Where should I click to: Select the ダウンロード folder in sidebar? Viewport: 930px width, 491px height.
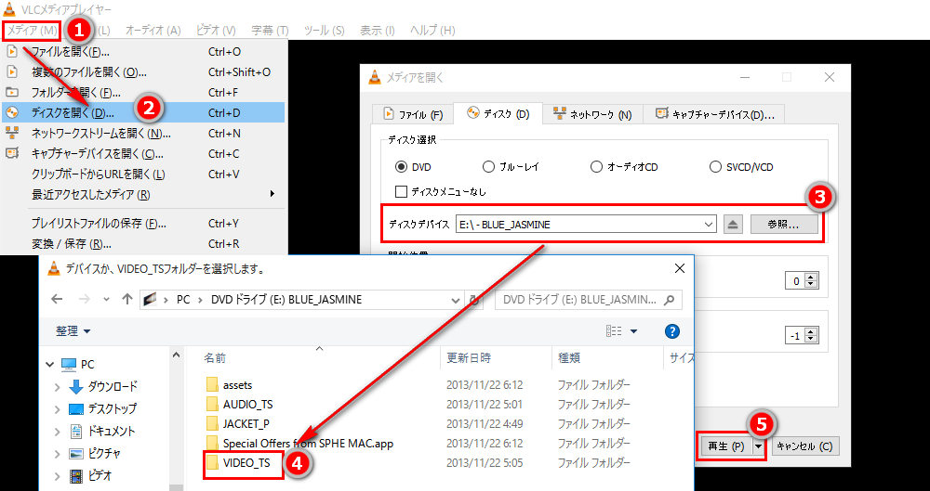113,386
